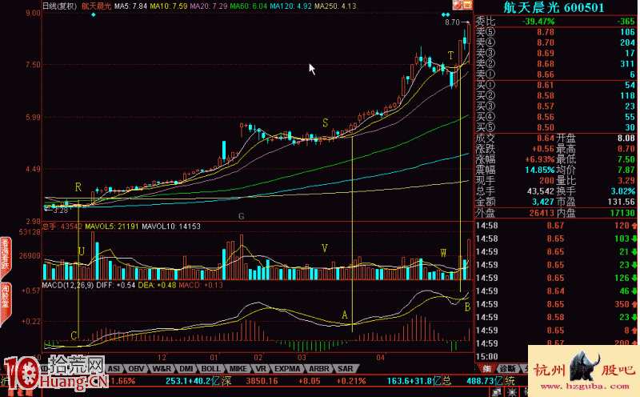
Task: Click the 卖① 8.66 ask row
Action: (x=555, y=74)
